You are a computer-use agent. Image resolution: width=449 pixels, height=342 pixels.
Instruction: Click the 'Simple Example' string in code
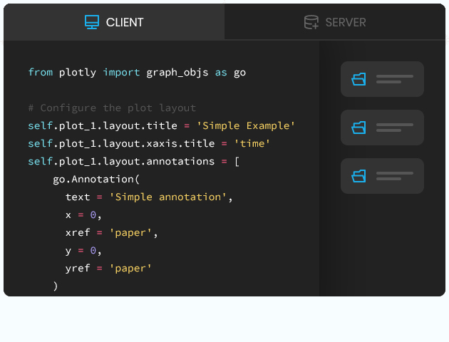(246, 125)
